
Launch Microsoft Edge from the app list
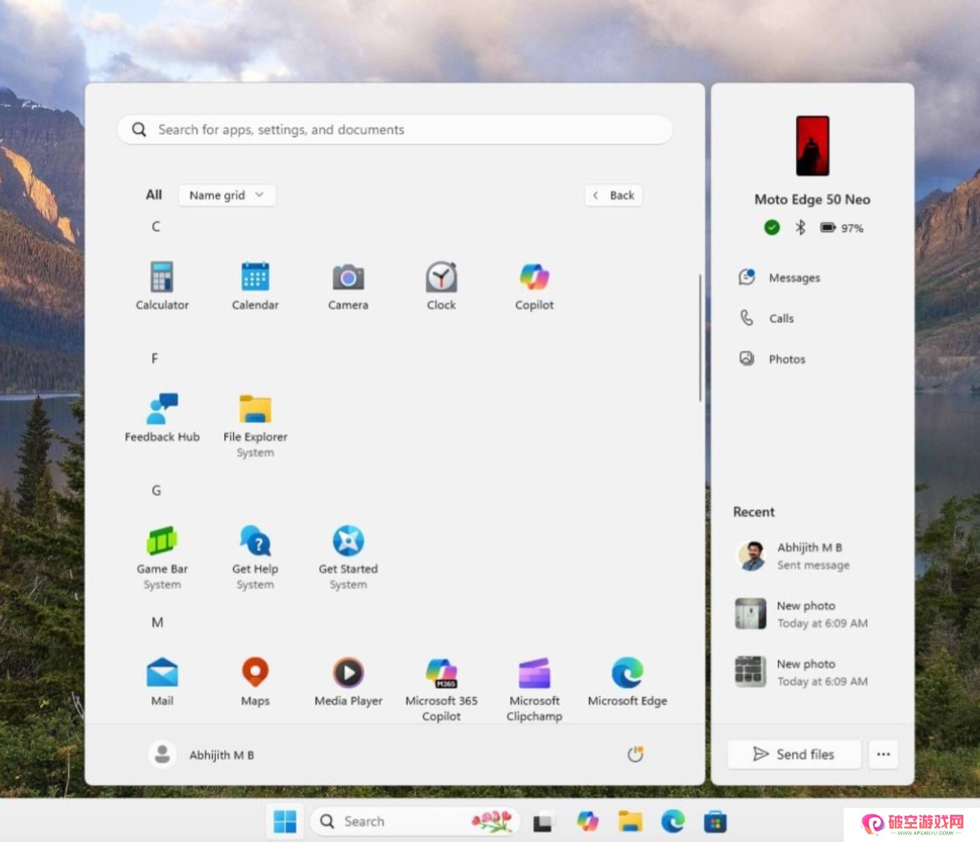pyautogui.click(x=627, y=681)
